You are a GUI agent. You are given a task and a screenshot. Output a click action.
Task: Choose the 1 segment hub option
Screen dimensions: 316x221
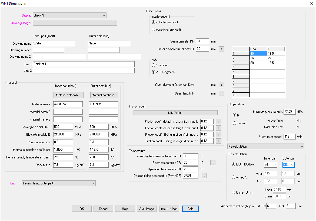[154, 65]
